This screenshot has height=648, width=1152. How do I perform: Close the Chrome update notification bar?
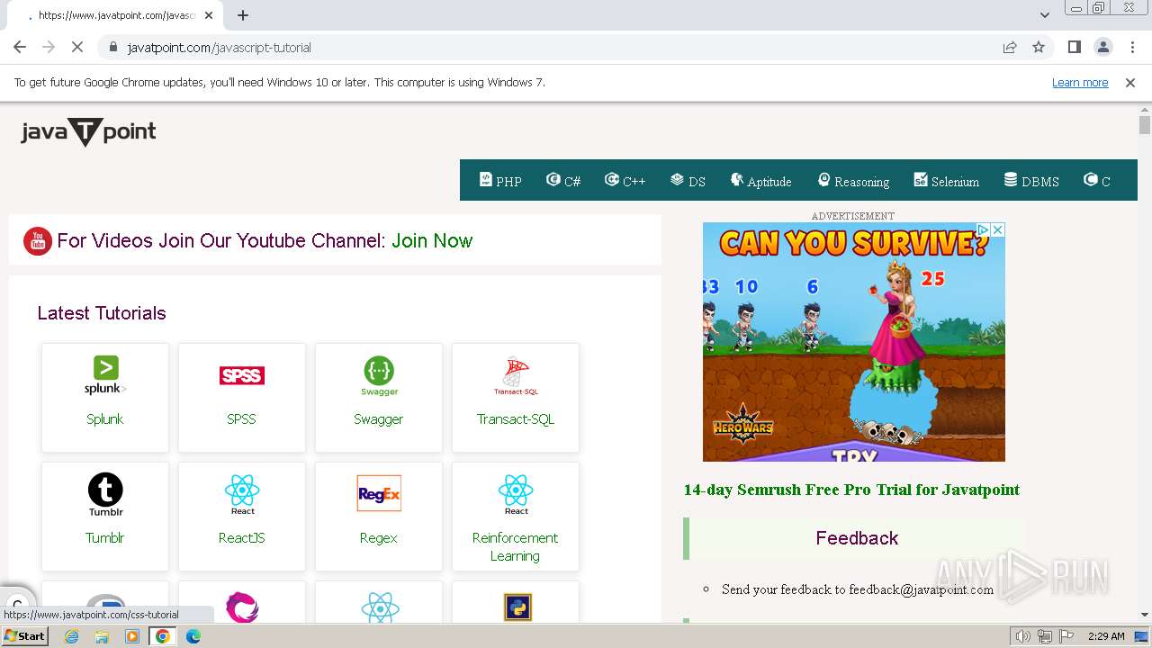pyautogui.click(x=1130, y=83)
